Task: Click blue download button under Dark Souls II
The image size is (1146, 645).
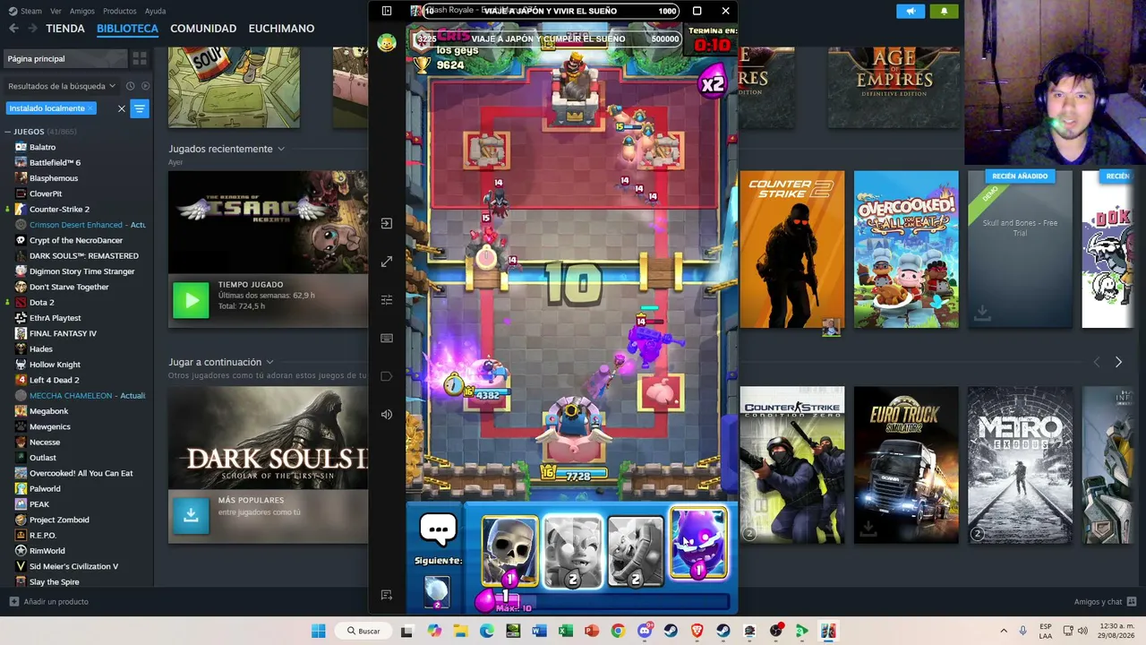Action: tap(191, 515)
